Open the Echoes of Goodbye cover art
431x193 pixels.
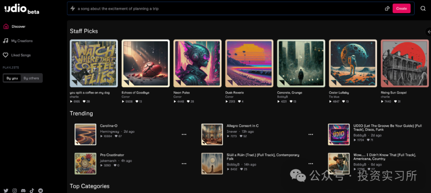click(146, 63)
